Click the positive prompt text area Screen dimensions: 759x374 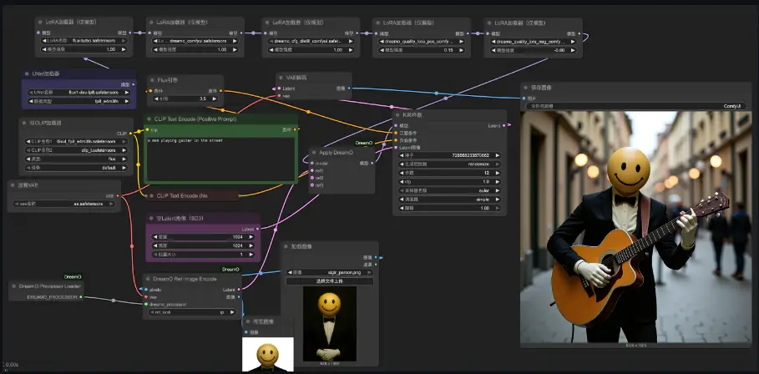coord(221,159)
